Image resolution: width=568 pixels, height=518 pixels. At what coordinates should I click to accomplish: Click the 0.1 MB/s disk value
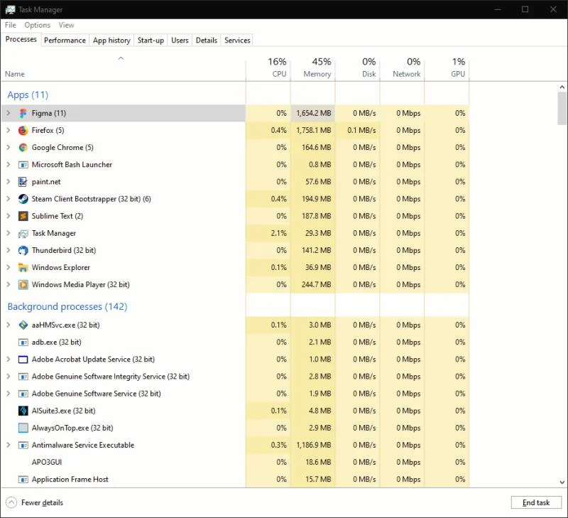click(x=361, y=130)
